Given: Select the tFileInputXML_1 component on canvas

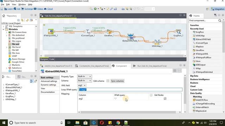Looking at the screenshot, I should pyautogui.click(x=51, y=31).
